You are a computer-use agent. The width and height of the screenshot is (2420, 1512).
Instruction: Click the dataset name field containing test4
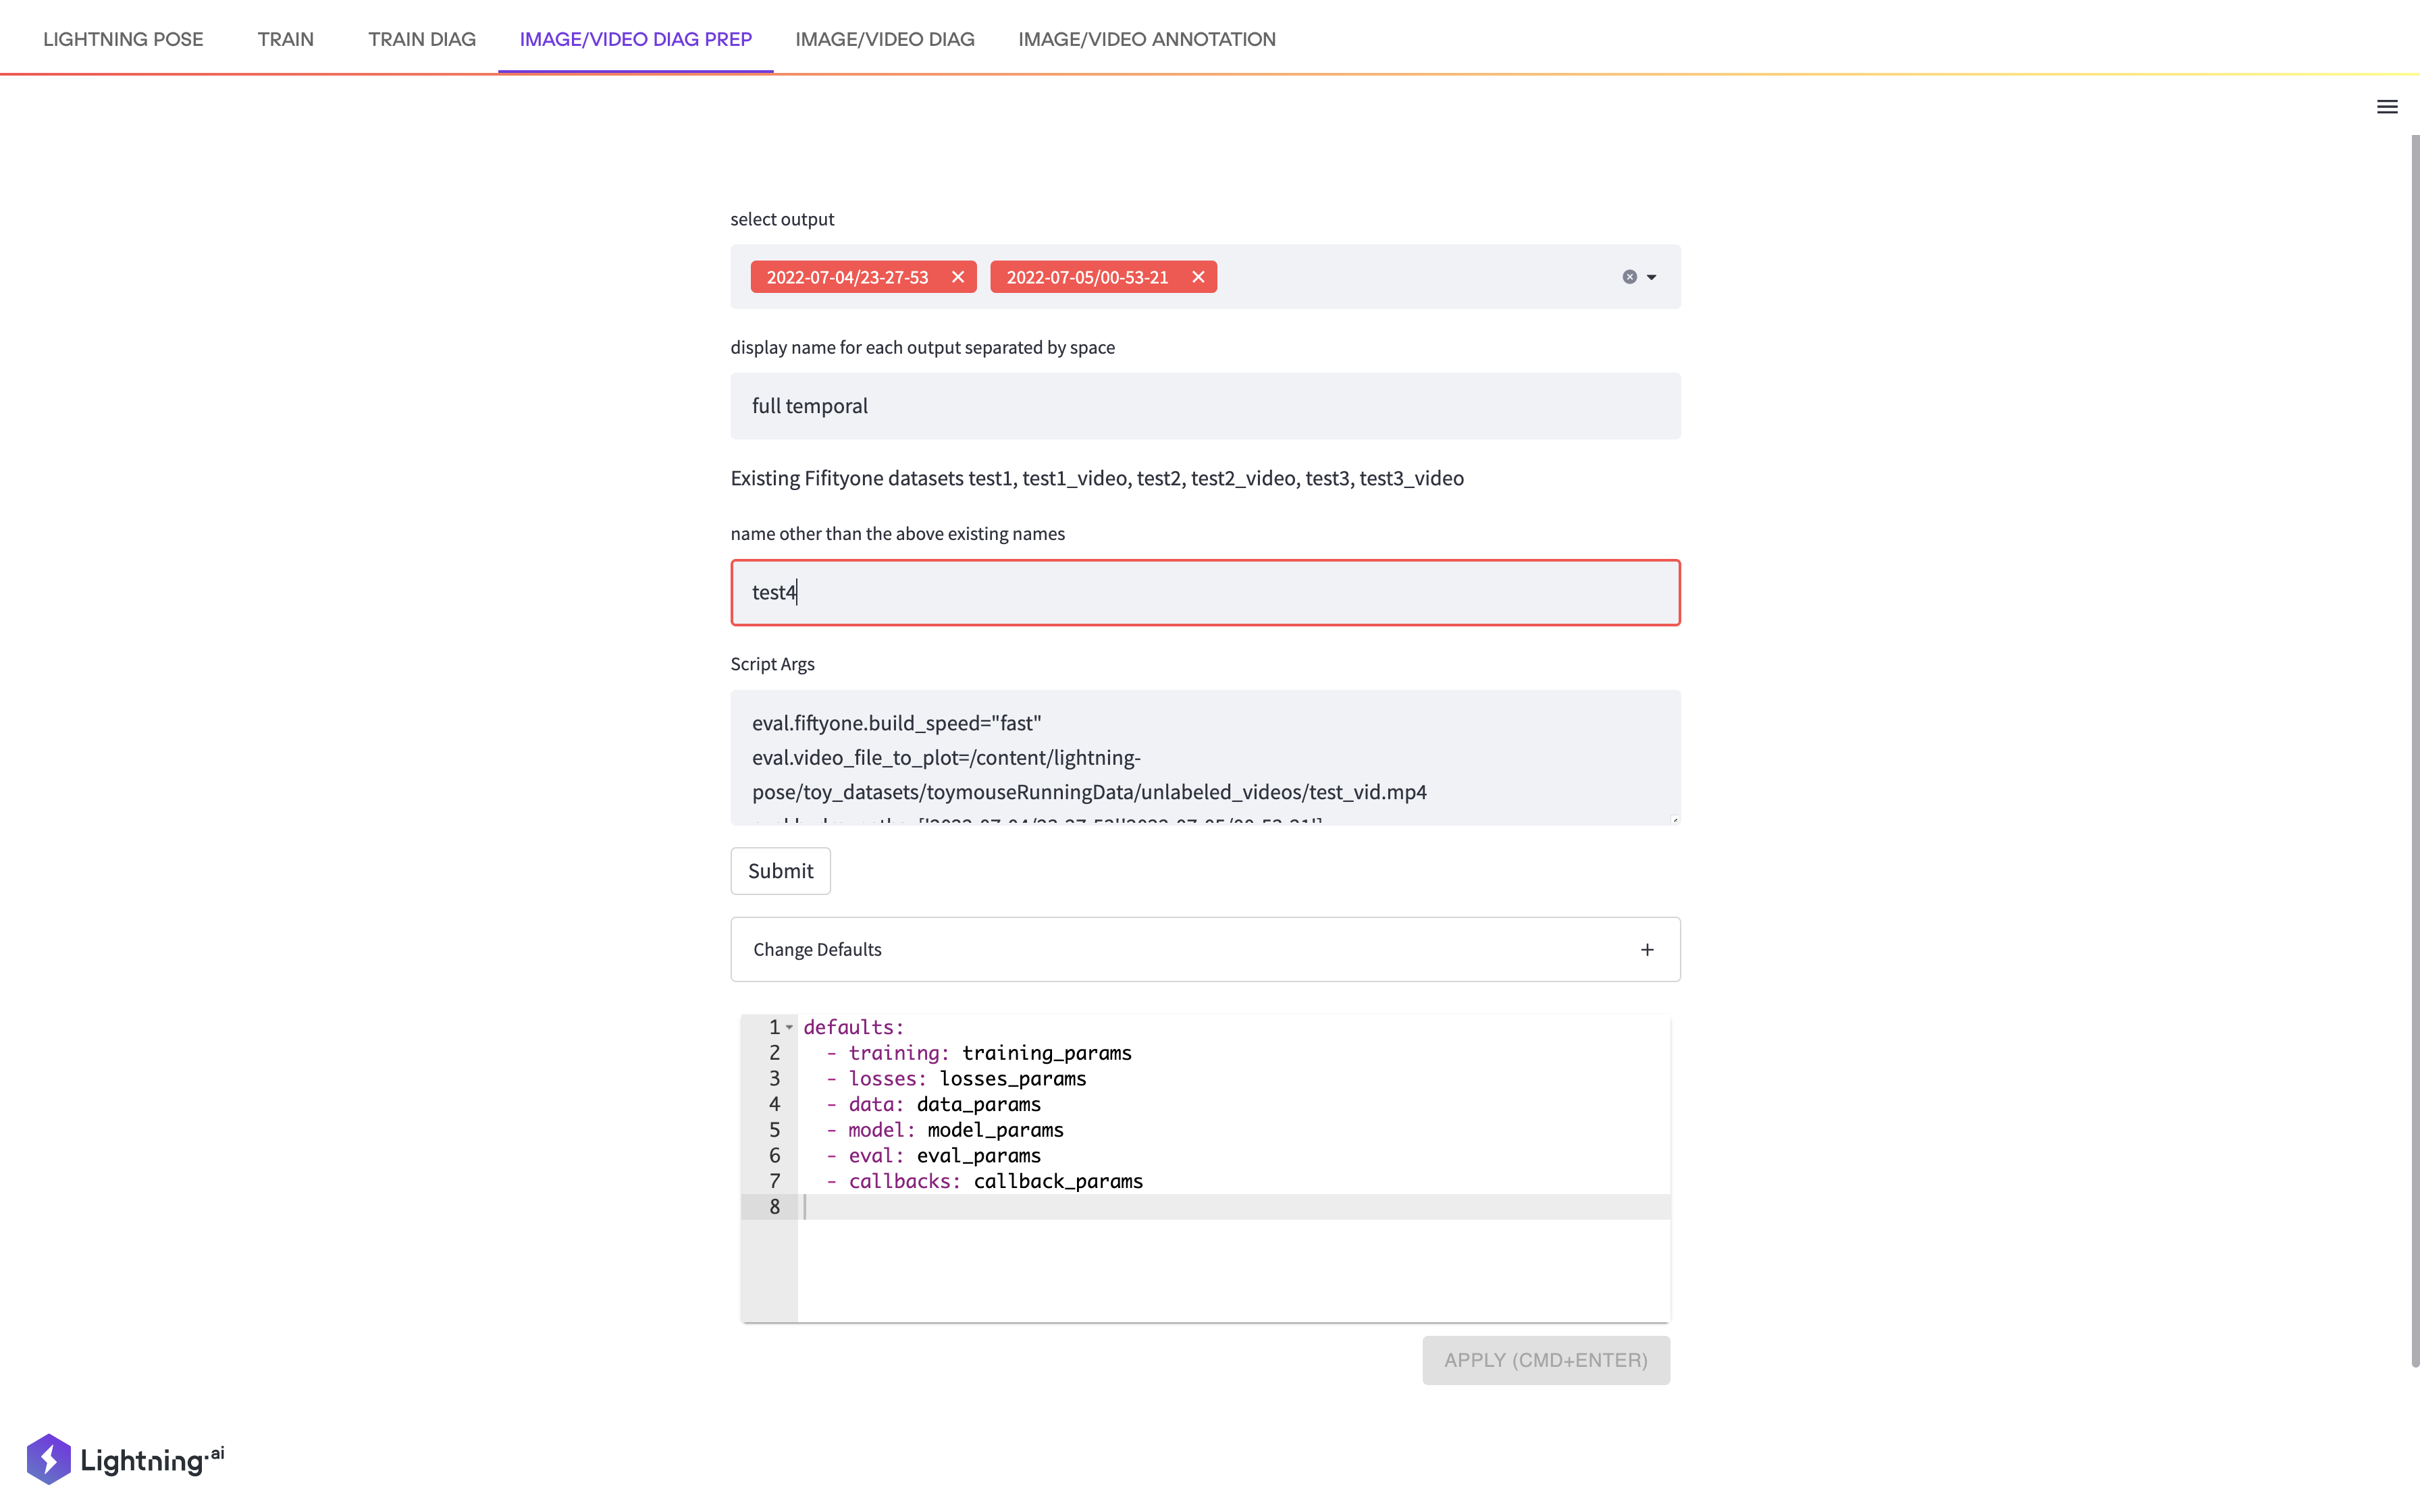coord(1204,592)
